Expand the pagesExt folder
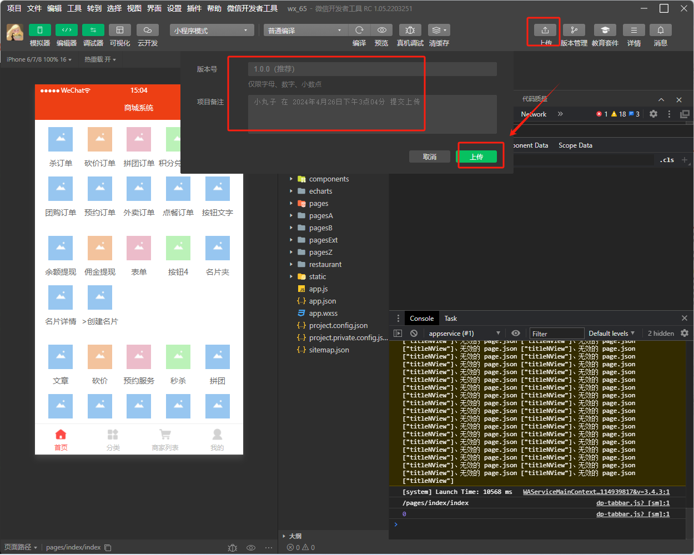 pos(323,240)
